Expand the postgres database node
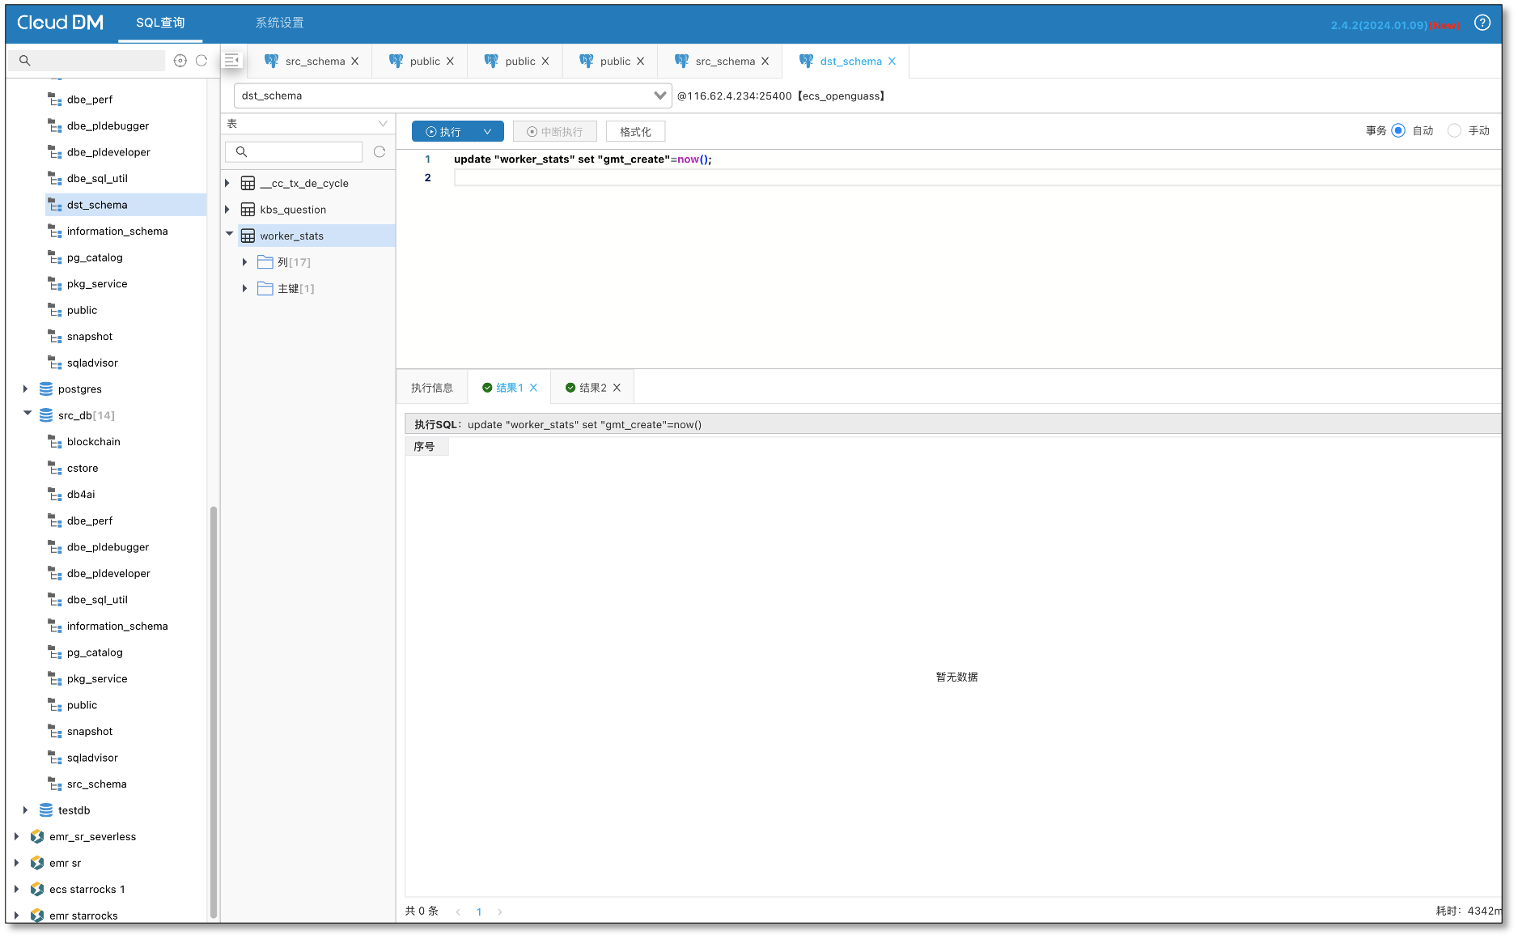Screen dimensions: 1518x939 25,389
